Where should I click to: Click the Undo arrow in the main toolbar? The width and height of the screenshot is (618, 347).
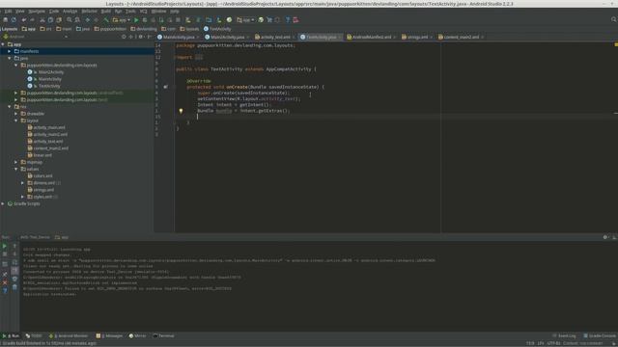coord(24,19)
